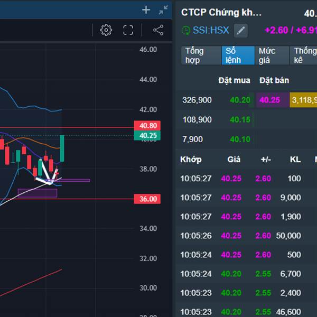Click the best bid price 40.20
Viewport: 317px width, 317px height.
click(x=240, y=100)
